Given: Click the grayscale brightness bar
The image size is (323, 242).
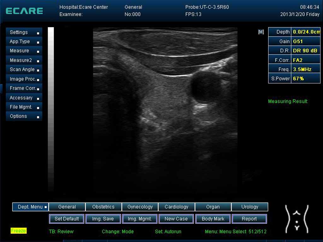Looking at the screenshot, I should pyautogui.click(x=51, y=109).
